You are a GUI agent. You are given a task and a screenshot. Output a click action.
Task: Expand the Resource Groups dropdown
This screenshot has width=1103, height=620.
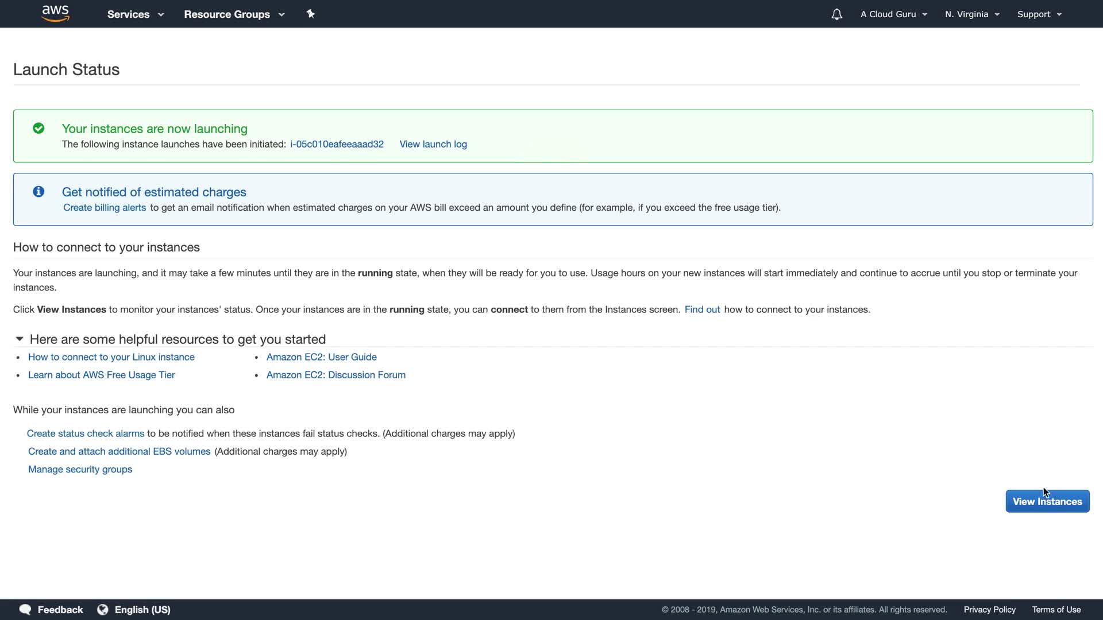[x=234, y=14]
